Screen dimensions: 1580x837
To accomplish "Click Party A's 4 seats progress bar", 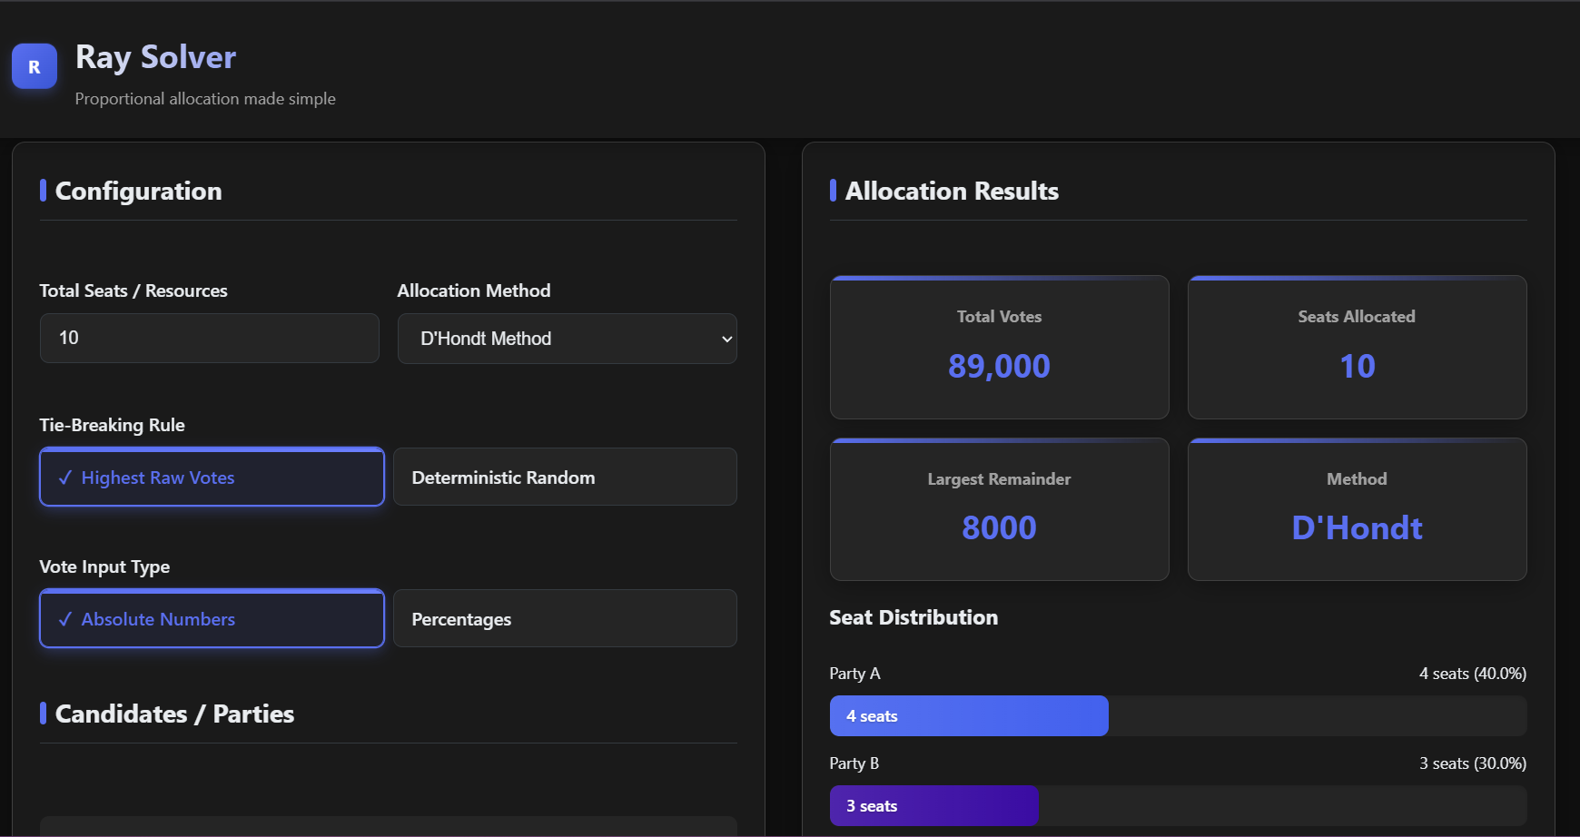I will click(x=968, y=715).
